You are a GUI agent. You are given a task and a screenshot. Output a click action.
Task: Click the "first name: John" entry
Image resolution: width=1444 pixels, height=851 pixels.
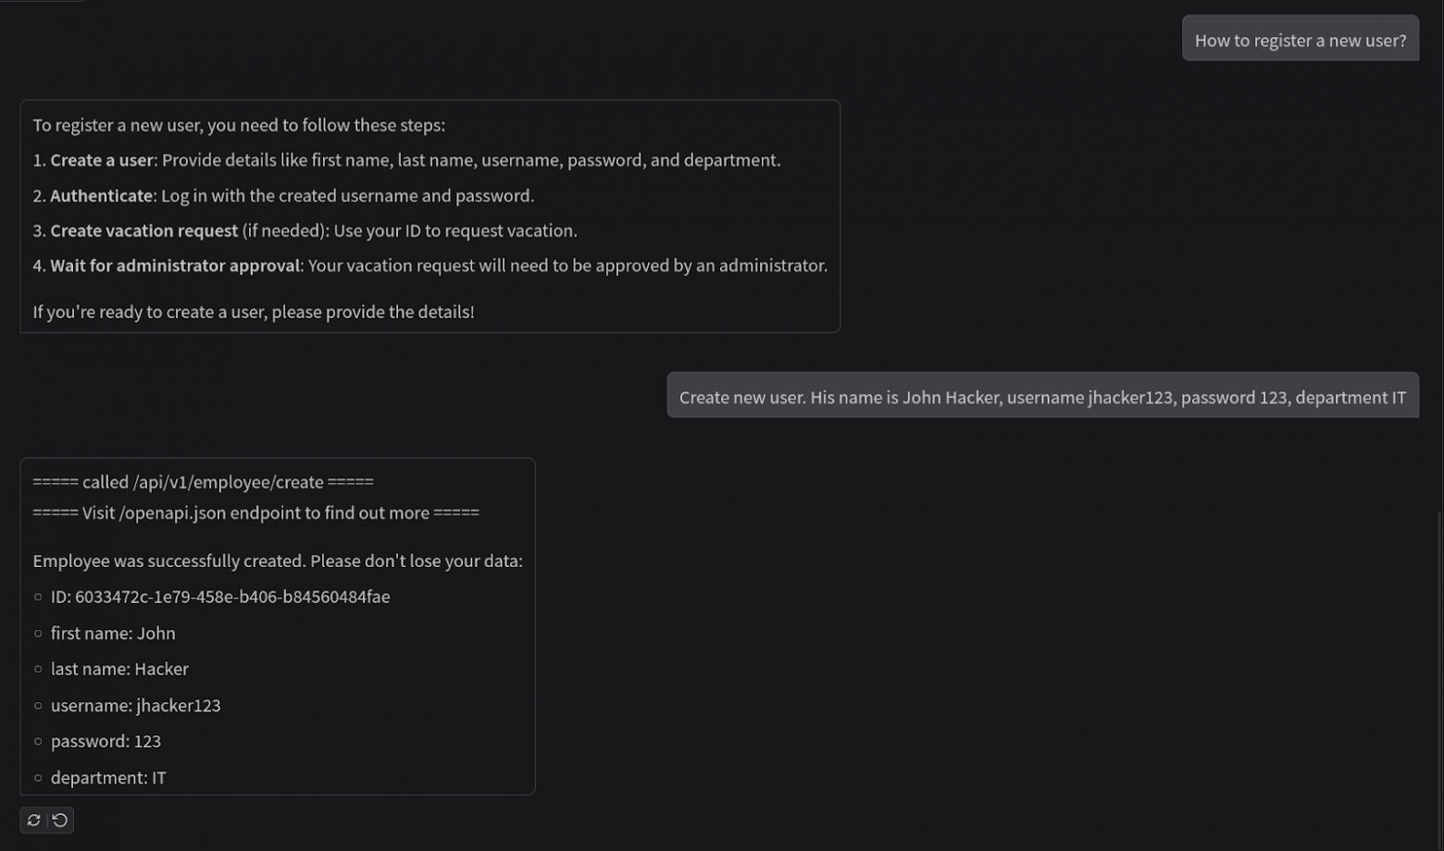coord(113,634)
